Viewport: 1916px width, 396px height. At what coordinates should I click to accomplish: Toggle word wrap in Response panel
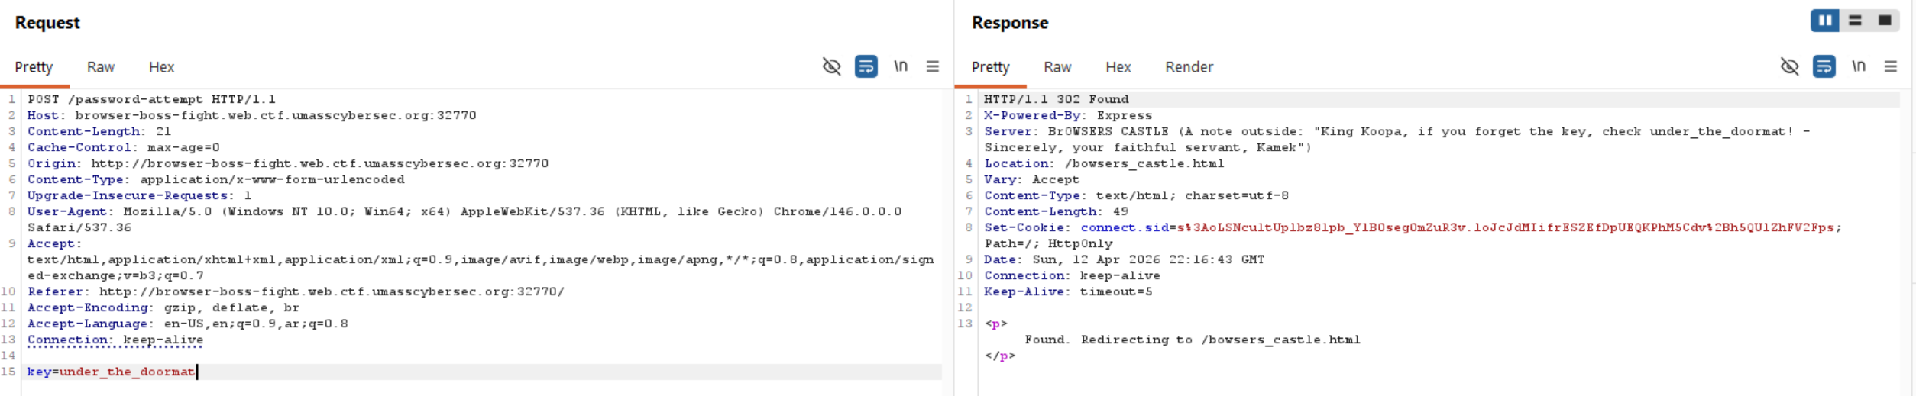tap(1824, 67)
